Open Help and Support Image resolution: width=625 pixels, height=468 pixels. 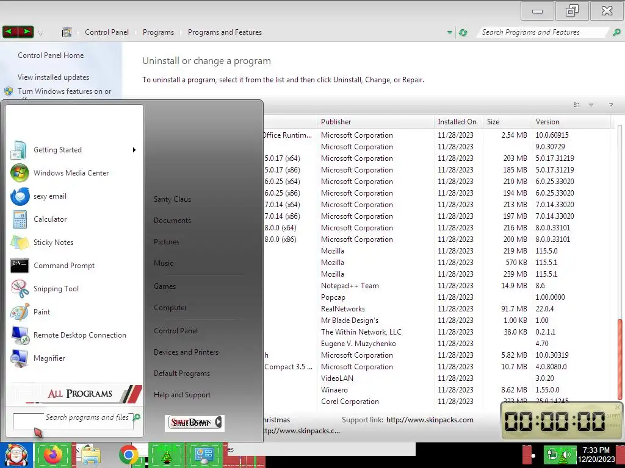point(182,395)
